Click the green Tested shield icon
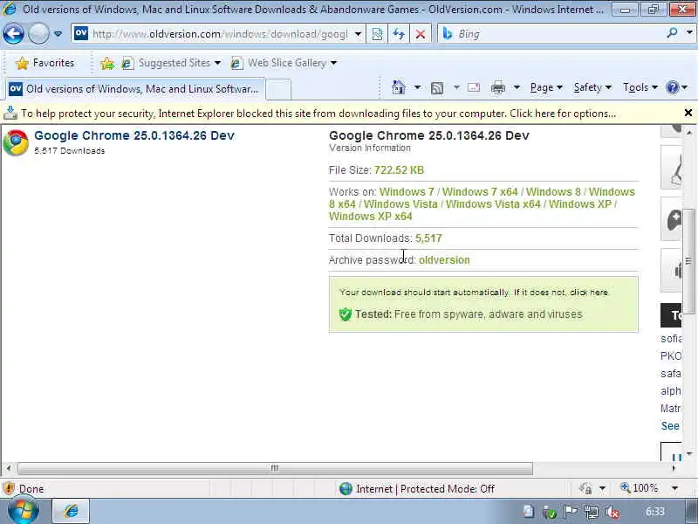The height and width of the screenshot is (524, 698). (345, 314)
